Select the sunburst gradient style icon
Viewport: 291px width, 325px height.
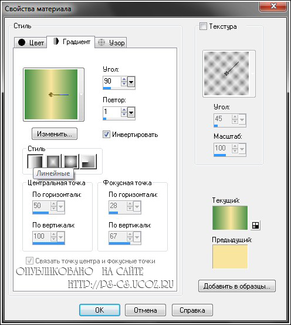71,161
